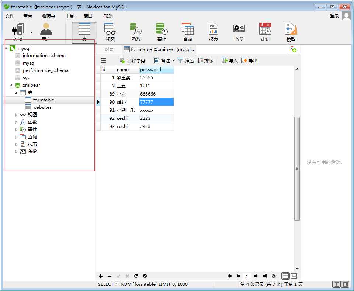This screenshot has height=291, width=354.
Task: Go to previous page arrow
Action: 238,276
